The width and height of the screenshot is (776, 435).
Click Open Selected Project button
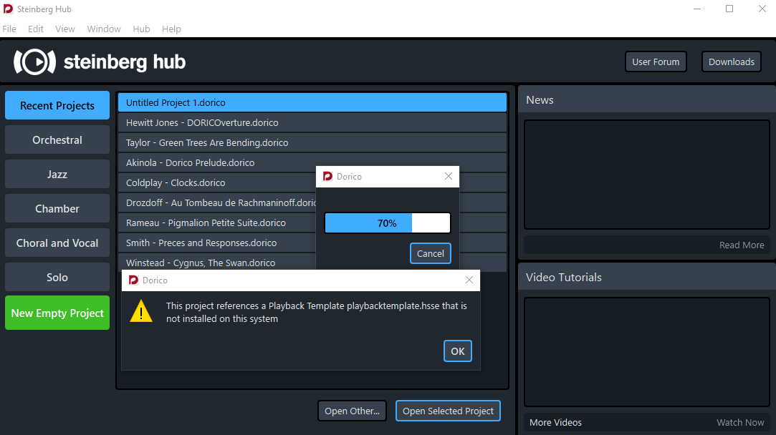pos(448,411)
